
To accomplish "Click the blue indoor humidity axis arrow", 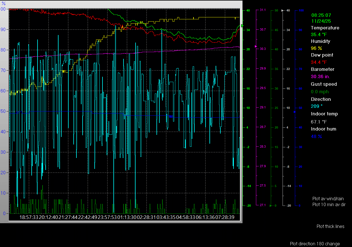I will 295,112.
